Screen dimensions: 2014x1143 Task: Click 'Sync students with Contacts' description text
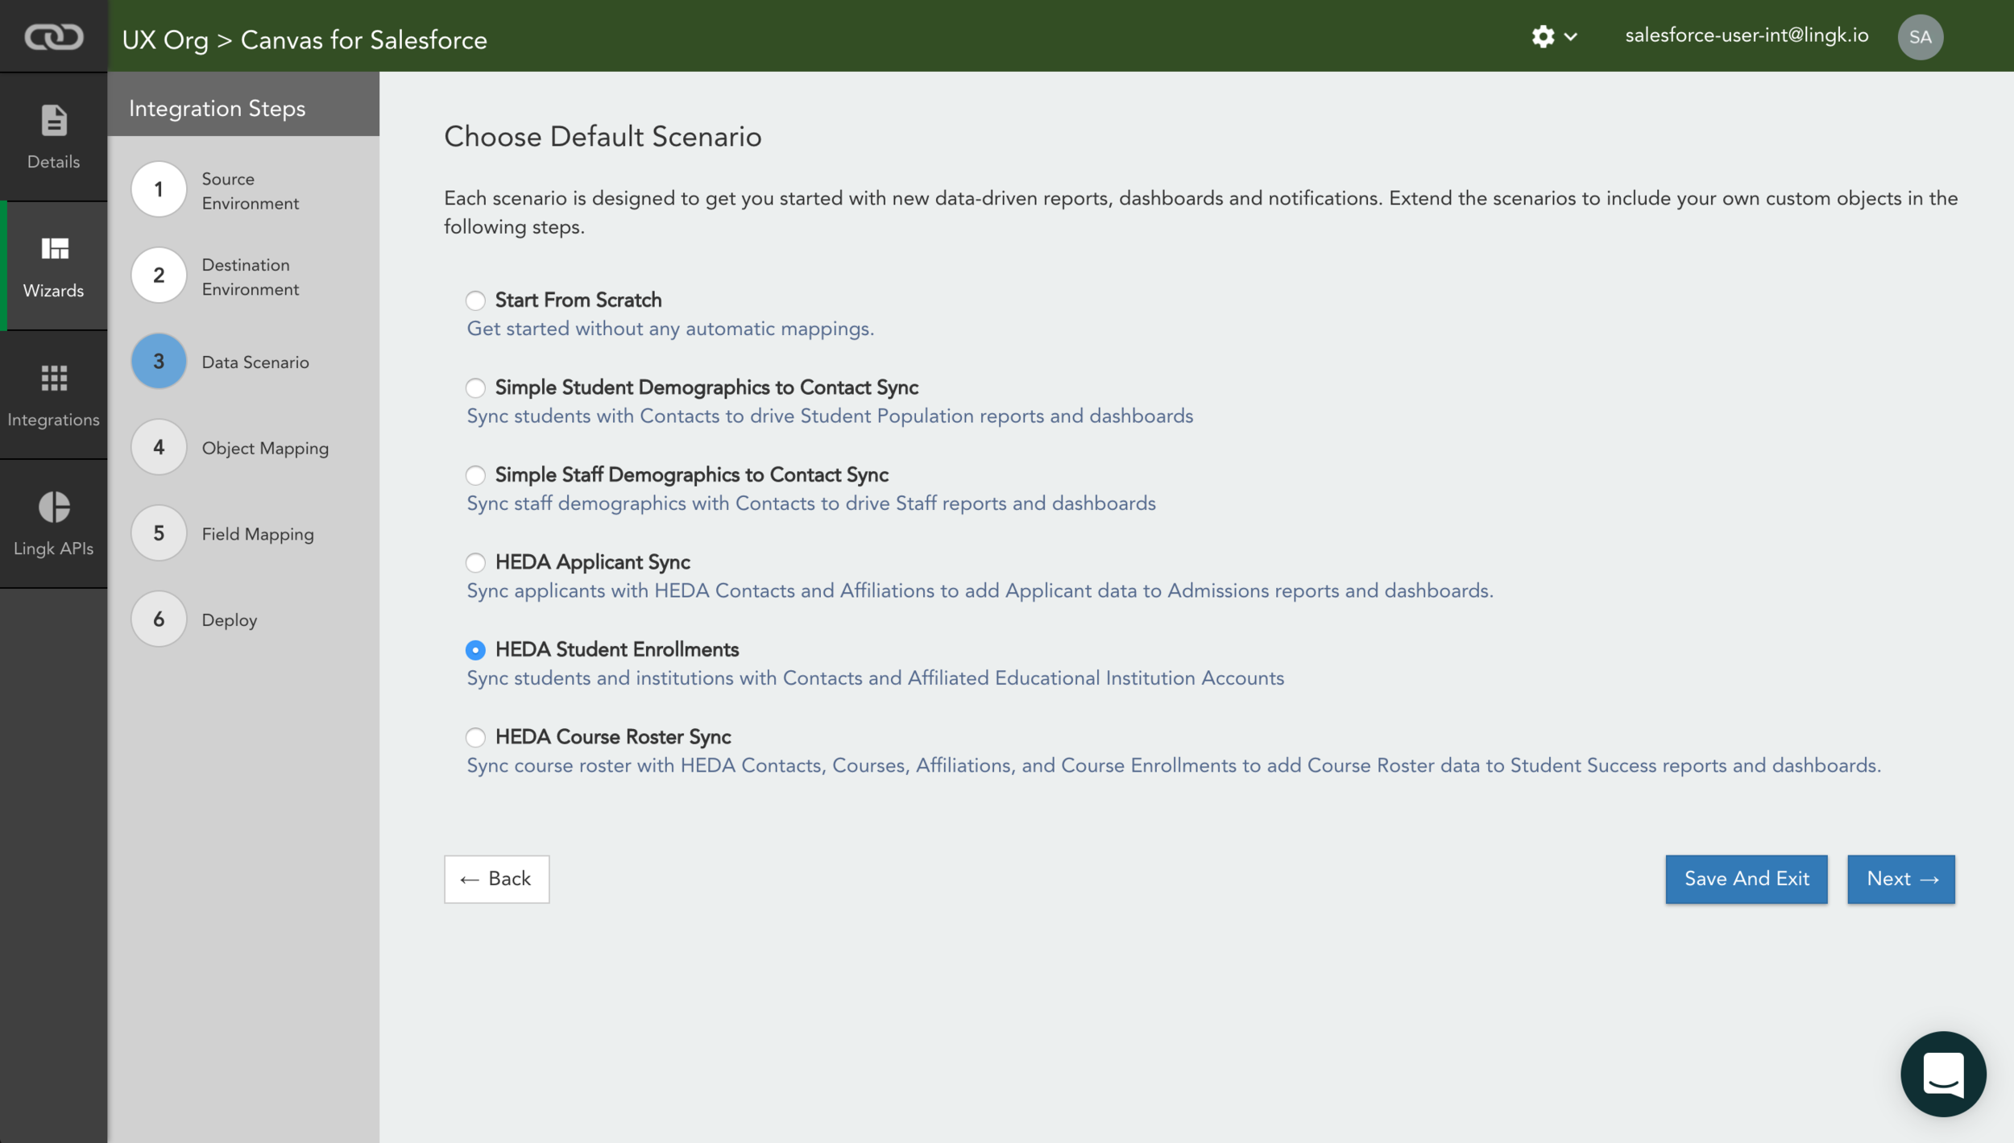pos(830,416)
